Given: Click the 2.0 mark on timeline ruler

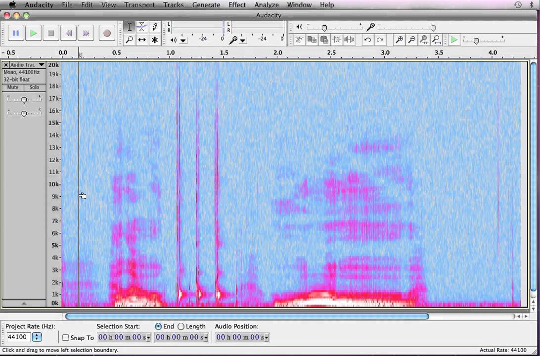Looking at the screenshot, I should point(278,53).
